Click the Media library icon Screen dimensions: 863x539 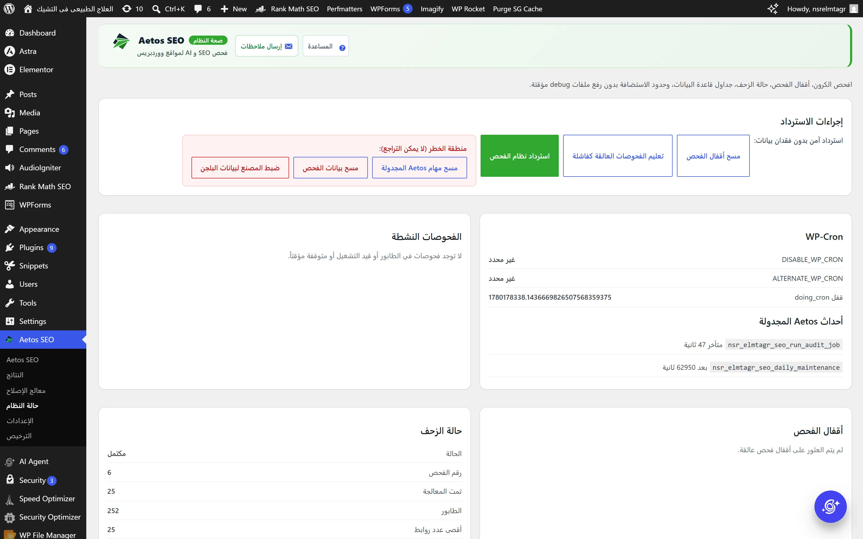(10, 113)
